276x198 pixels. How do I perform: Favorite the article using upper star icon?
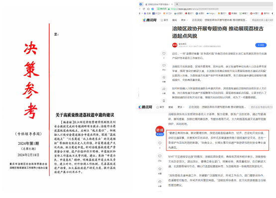pyautogui.click(x=164, y=77)
